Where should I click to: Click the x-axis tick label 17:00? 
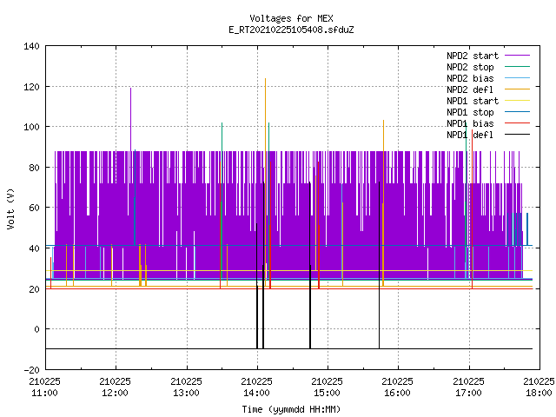[468, 393]
